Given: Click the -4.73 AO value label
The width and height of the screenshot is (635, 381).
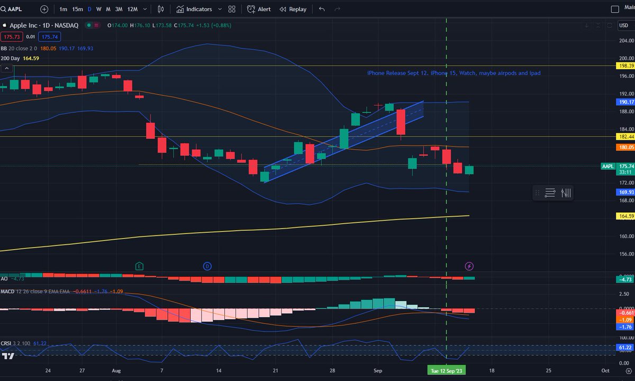Looking at the screenshot, I should (625, 279).
